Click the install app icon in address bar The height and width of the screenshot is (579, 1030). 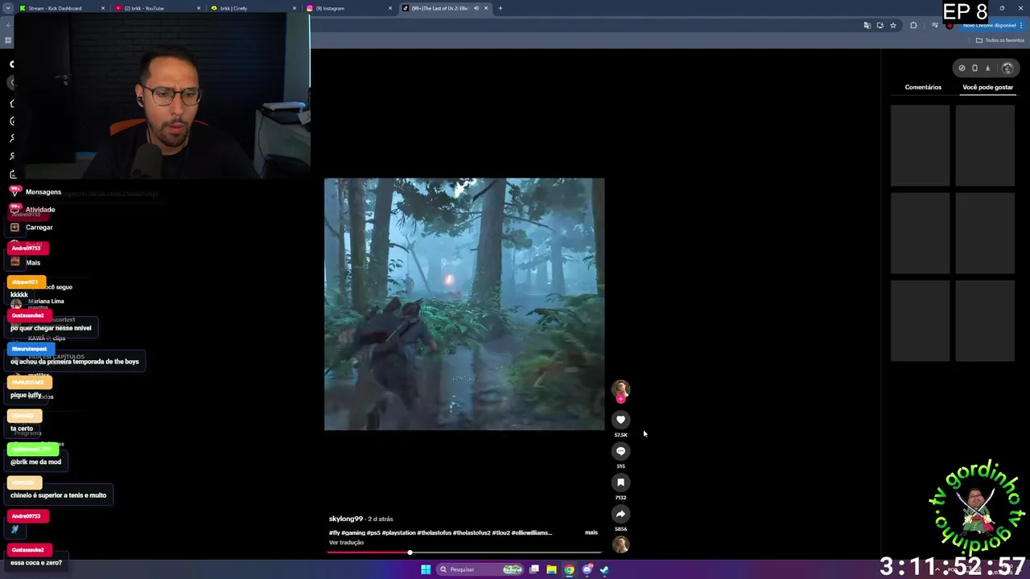pyautogui.click(x=880, y=25)
